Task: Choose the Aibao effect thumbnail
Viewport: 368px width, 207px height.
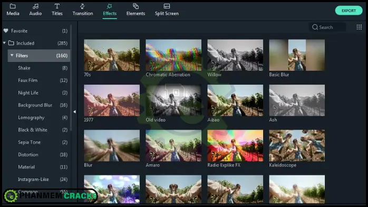Action: pyautogui.click(x=235, y=100)
